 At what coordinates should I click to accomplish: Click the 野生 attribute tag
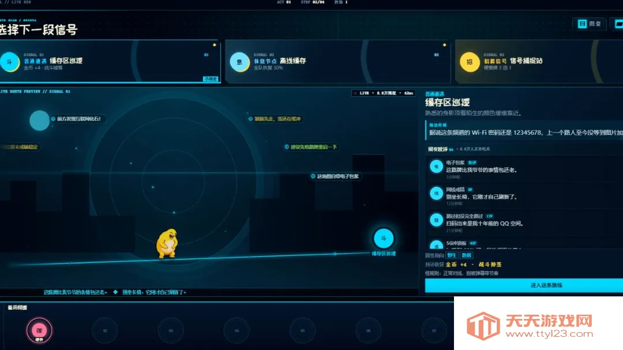coord(452,255)
